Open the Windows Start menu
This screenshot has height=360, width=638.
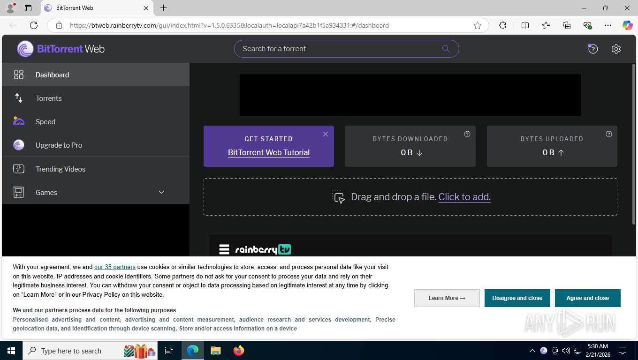[11, 351]
